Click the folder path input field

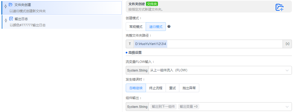208,44
